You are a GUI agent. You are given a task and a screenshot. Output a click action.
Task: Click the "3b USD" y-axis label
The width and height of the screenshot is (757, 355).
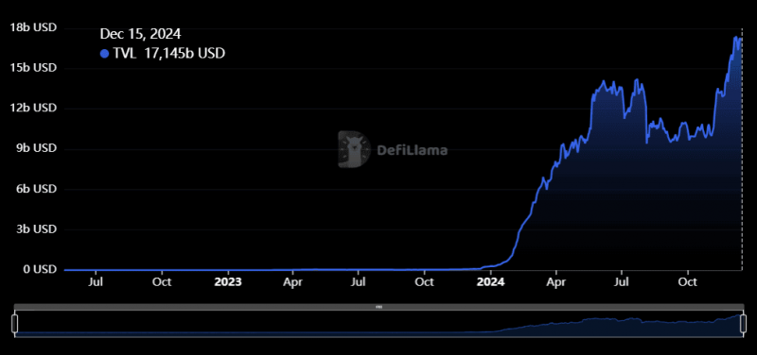pos(36,228)
